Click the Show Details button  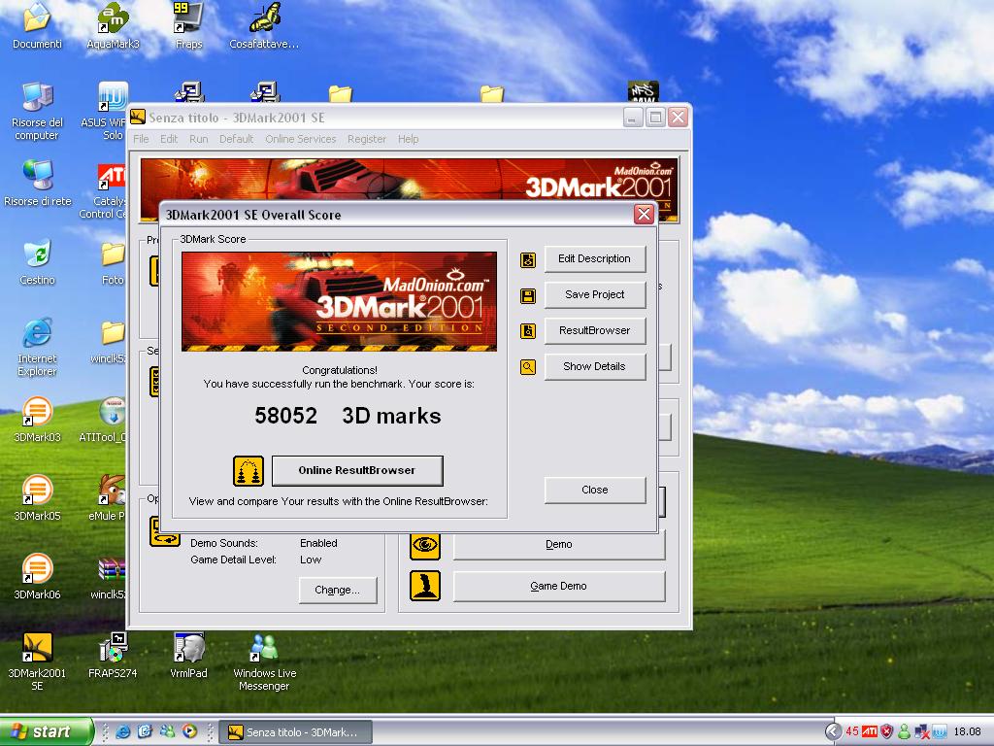tap(595, 366)
